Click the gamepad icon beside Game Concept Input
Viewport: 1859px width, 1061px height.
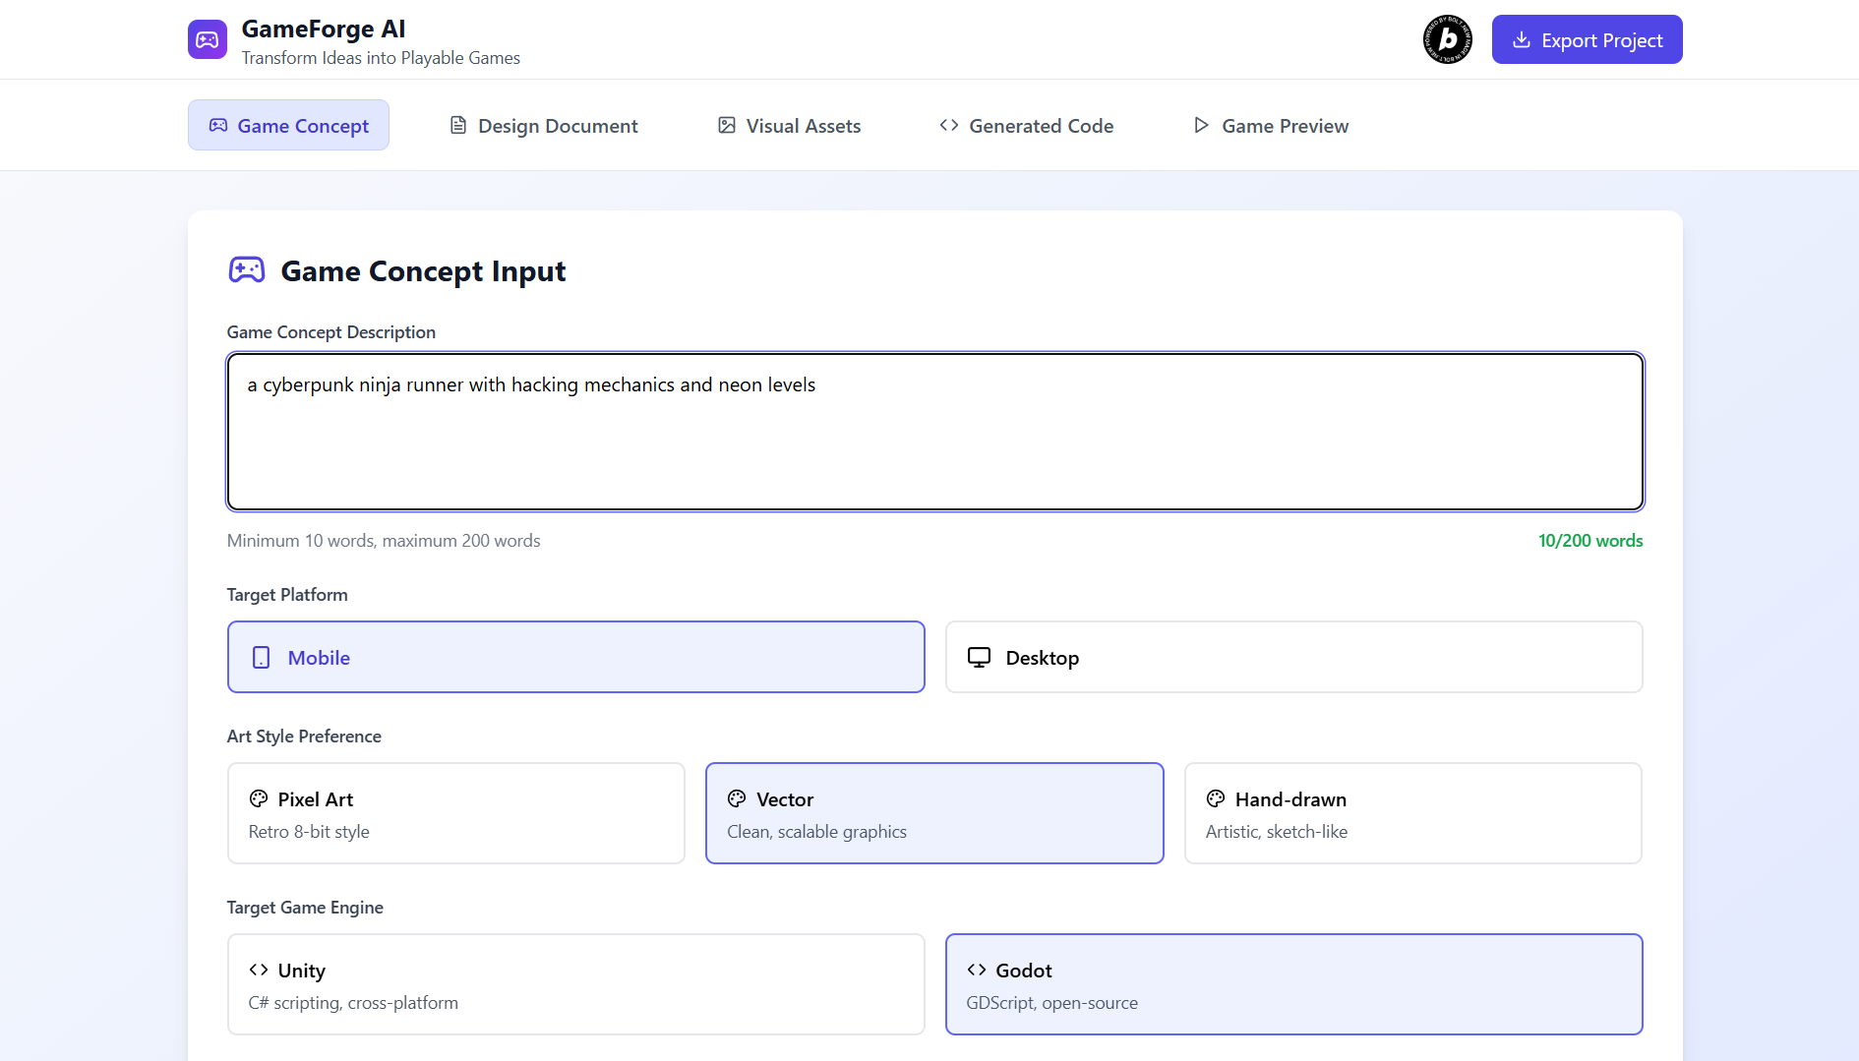(x=247, y=269)
